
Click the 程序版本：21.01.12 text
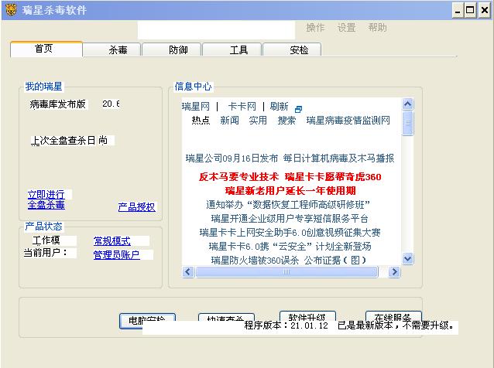coord(286,325)
